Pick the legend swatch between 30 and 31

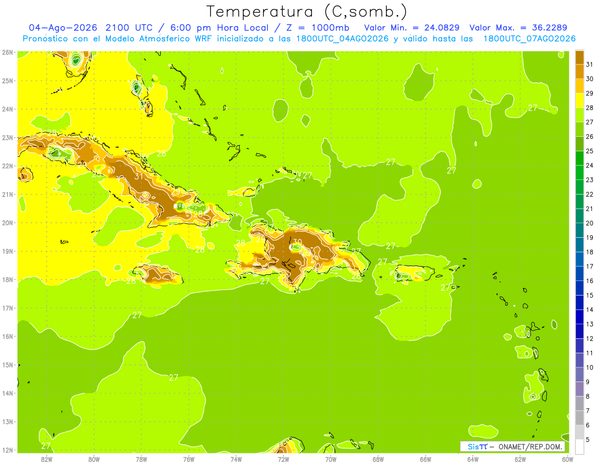coord(579,72)
